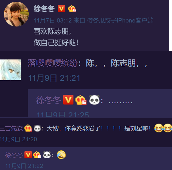172x170 pixels.
Task: Click the panda icon in the dotted reply
Action: click(x=94, y=100)
